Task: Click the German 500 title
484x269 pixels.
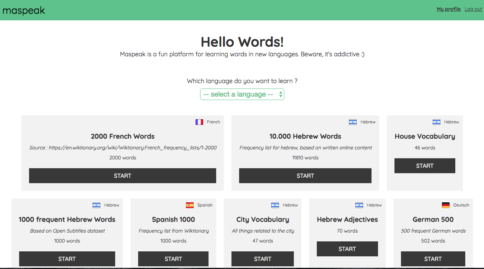Action: tap(433, 220)
